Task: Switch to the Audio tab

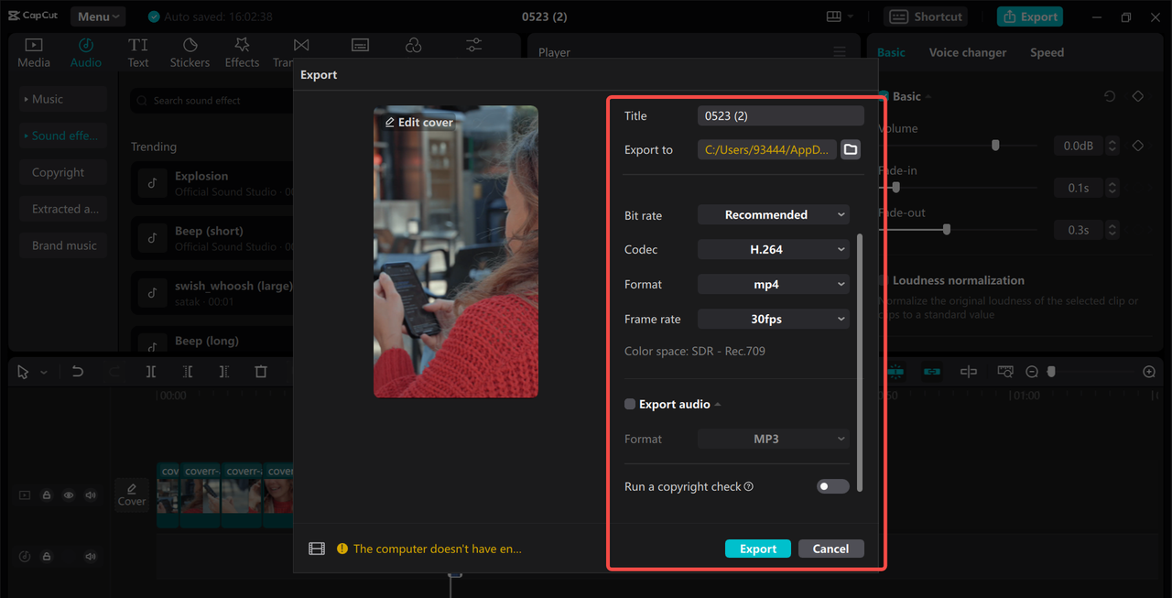Action: 85,52
